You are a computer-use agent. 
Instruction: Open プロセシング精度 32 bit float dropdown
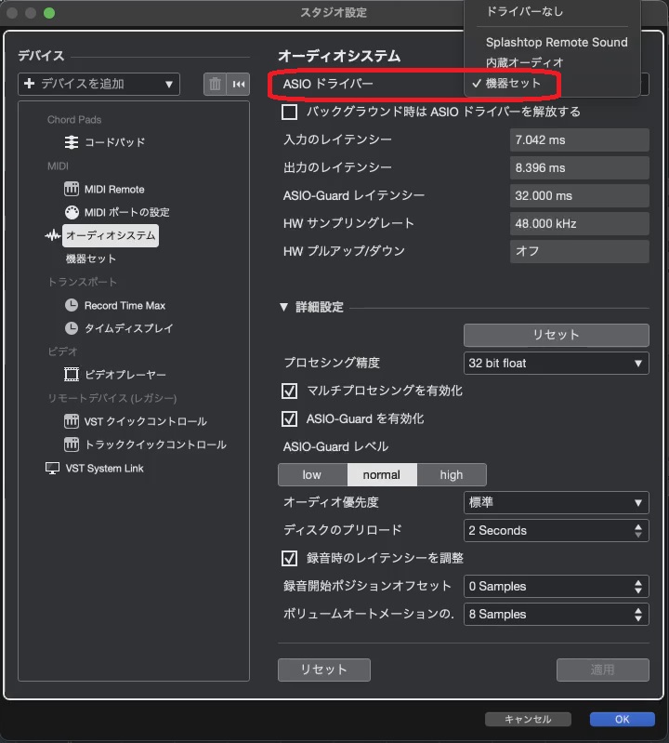[x=556, y=363]
